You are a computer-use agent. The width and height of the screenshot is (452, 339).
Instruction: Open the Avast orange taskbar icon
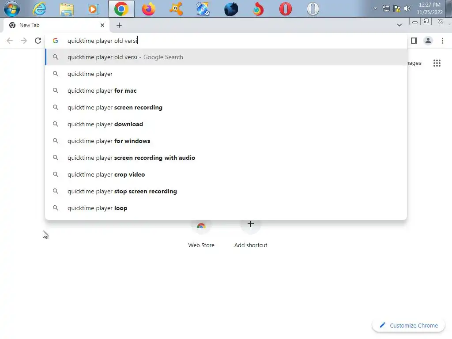176,9
